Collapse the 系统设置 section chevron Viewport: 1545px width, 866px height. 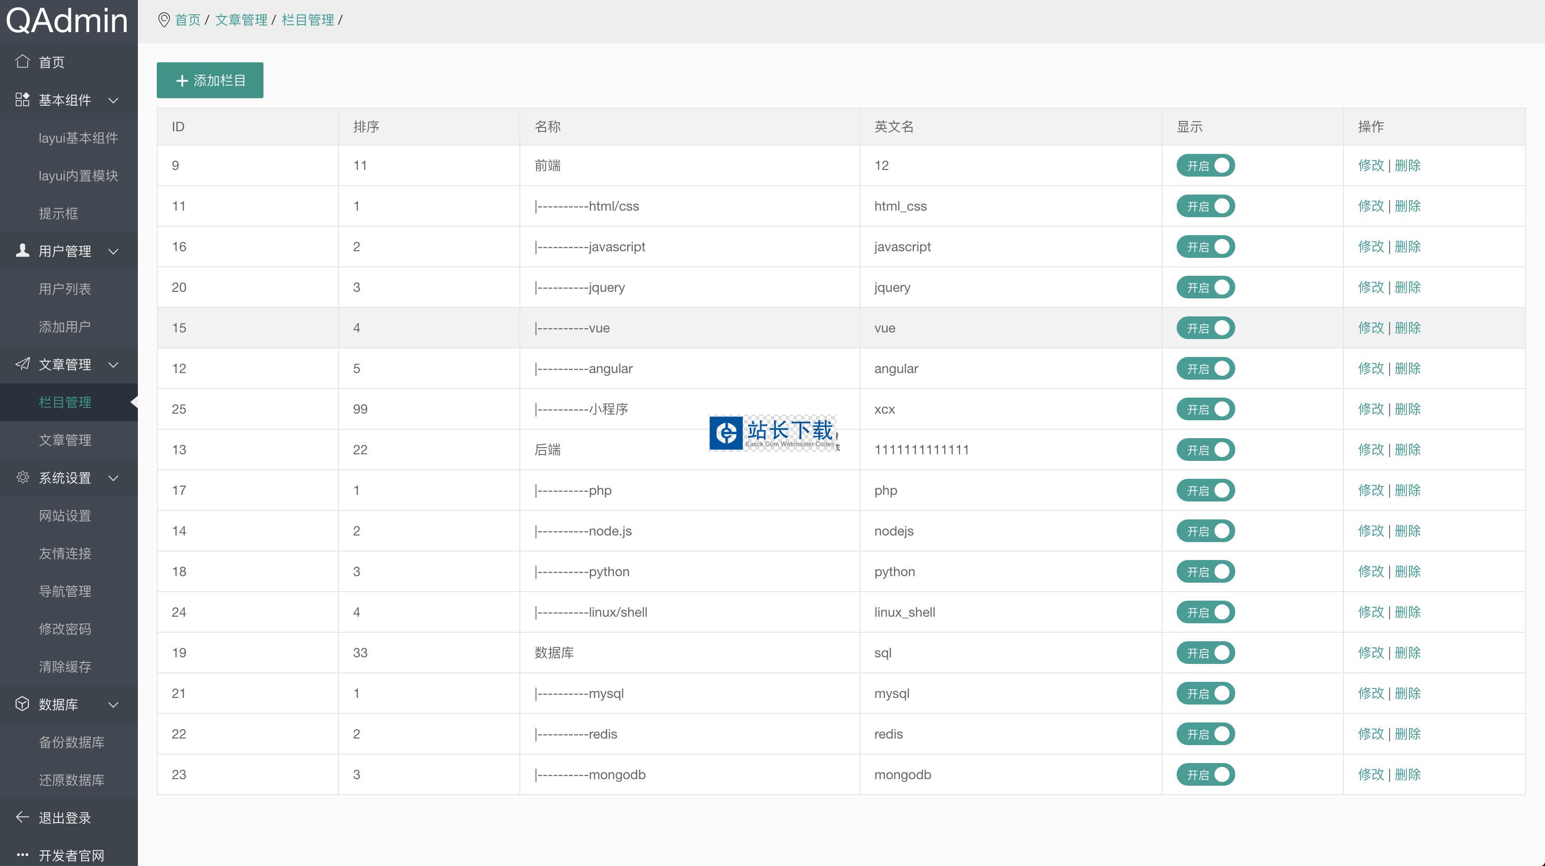coord(113,478)
